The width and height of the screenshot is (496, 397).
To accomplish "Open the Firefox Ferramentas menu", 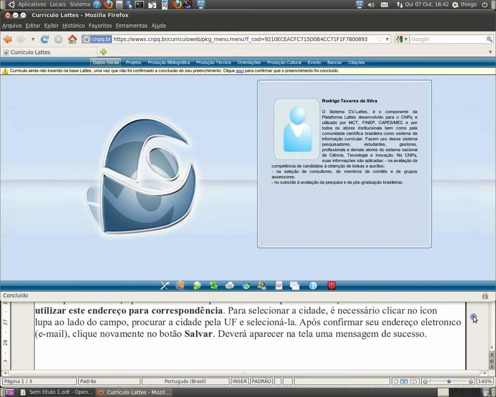I will coord(131,26).
